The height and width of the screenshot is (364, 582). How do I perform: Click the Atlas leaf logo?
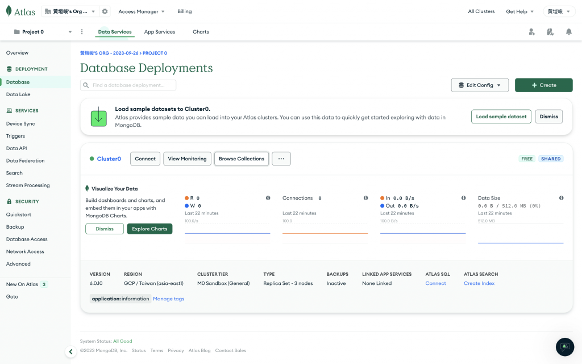click(x=9, y=11)
